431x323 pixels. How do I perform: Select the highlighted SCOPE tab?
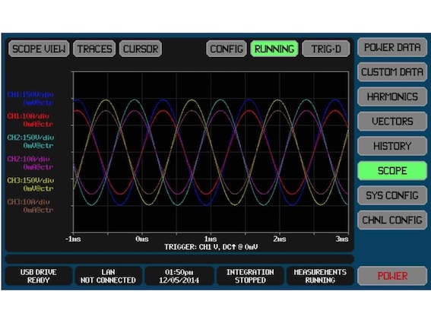(x=392, y=171)
